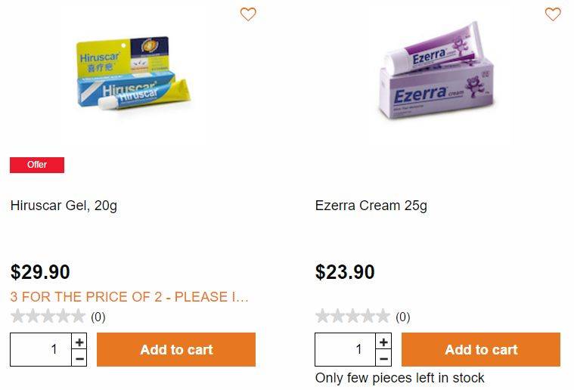Image resolution: width=574 pixels, height=390 pixels.
Task: Select Hiruscar Gel quantity input field
Action: pyautogui.click(x=41, y=349)
